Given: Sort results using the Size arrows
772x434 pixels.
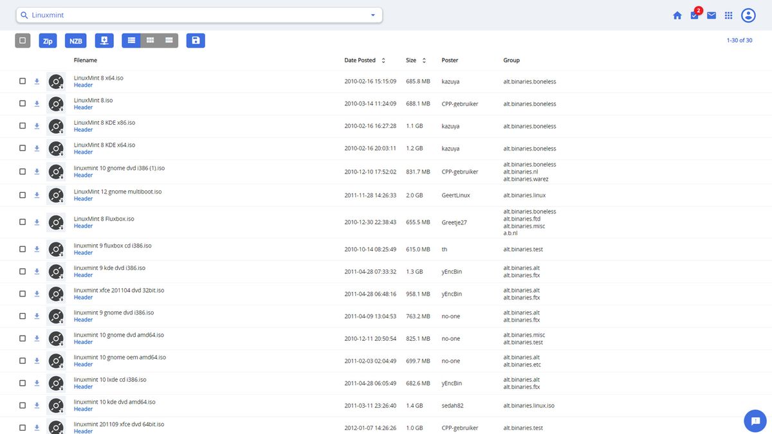Looking at the screenshot, I should pyautogui.click(x=425, y=60).
